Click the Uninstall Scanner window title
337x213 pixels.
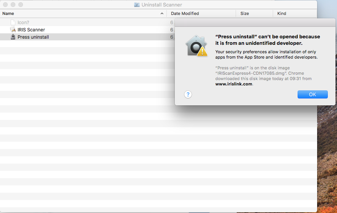coord(162,5)
